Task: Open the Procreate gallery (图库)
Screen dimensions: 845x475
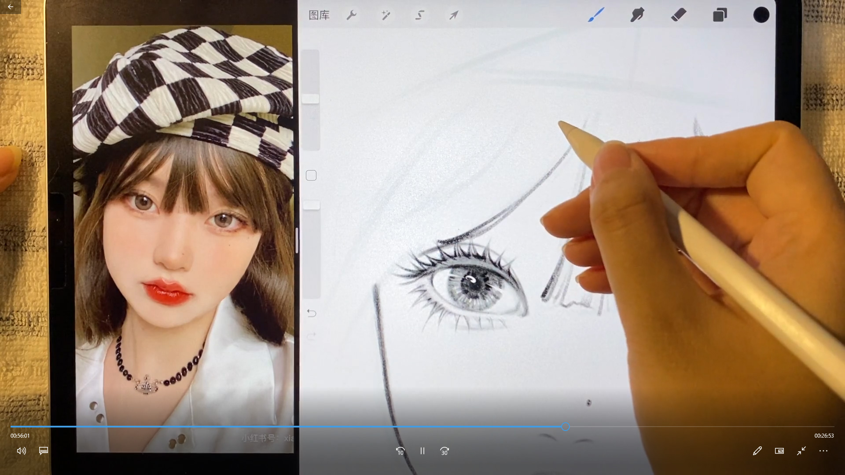Action: (319, 15)
